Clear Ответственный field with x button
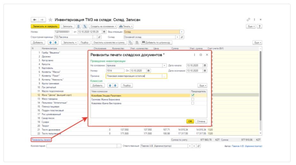 194,146
